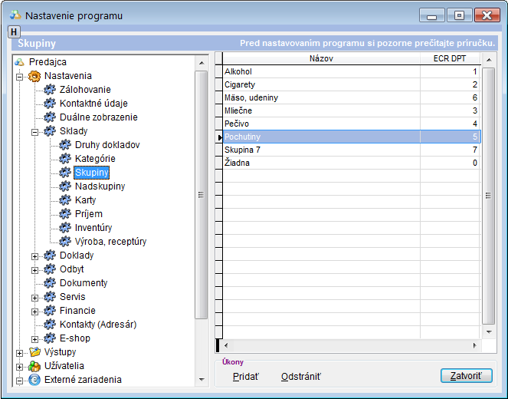Click the small H button under title
Image resolution: width=508 pixels, height=399 pixels.
[14, 31]
